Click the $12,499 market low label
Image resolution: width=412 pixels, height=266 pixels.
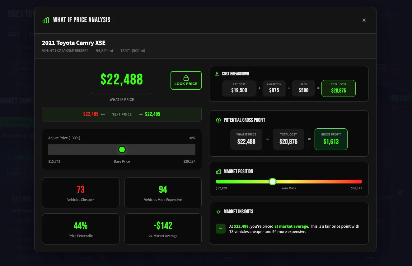tap(221, 188)
